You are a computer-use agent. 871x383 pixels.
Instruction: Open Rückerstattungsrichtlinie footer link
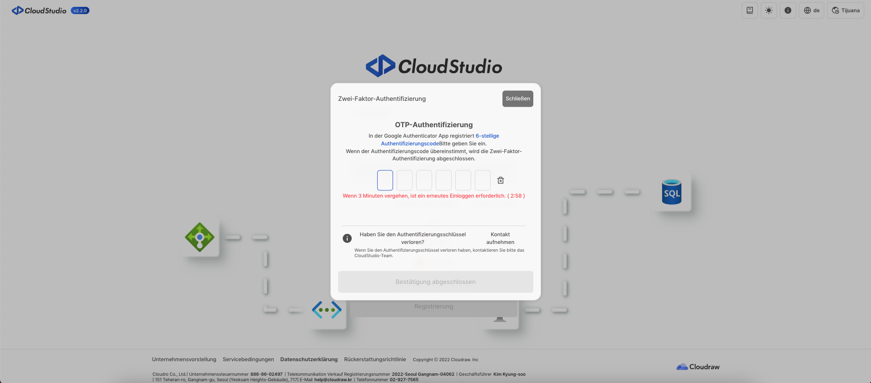click(x=375, y=359)
